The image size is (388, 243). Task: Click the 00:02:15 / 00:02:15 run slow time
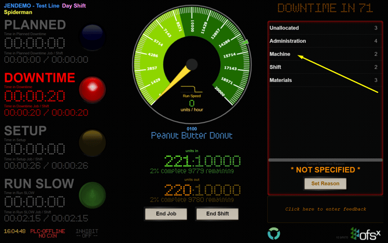(x=46, y=218)
